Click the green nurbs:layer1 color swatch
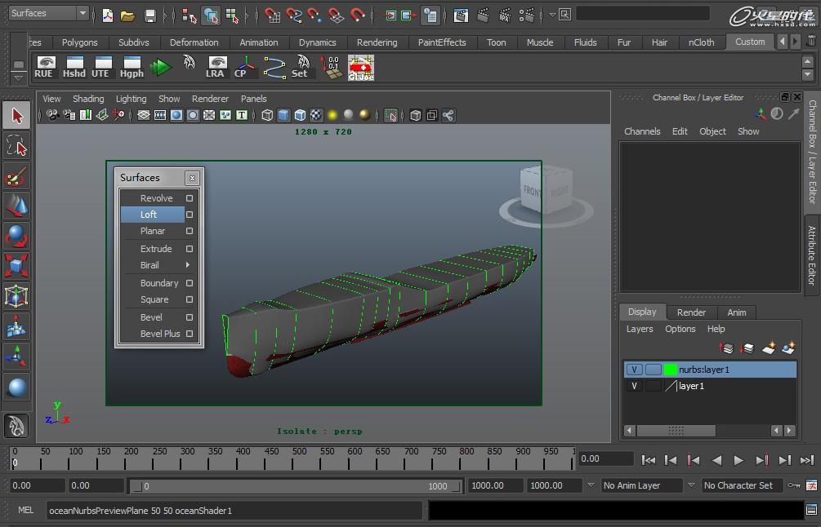Image resolution: width=821 pixels, height=527 pixels. (671, 370)
